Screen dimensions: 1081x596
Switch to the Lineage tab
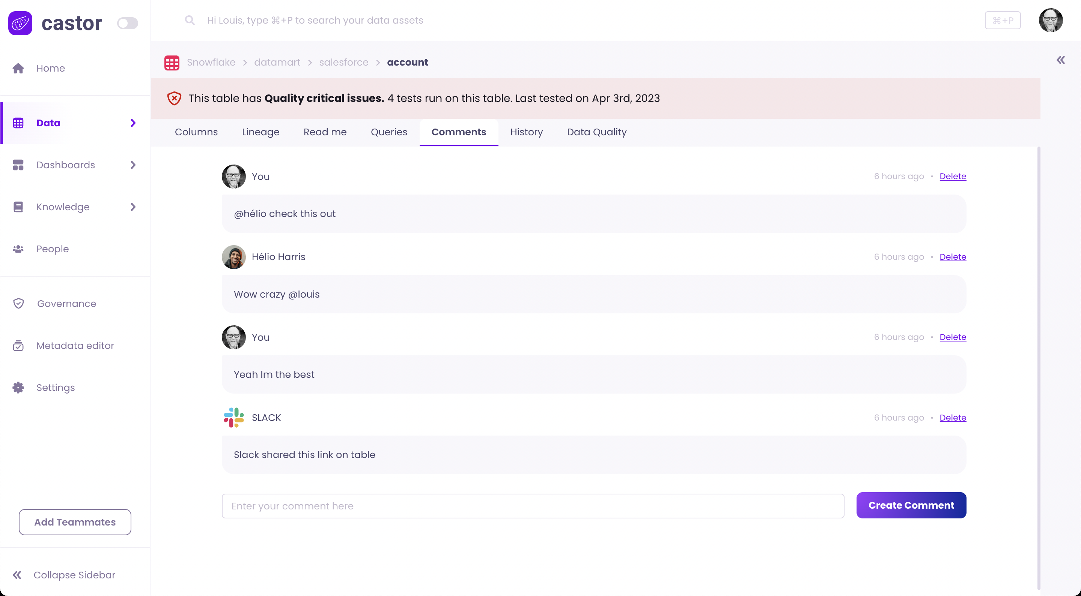coord(260,132)
